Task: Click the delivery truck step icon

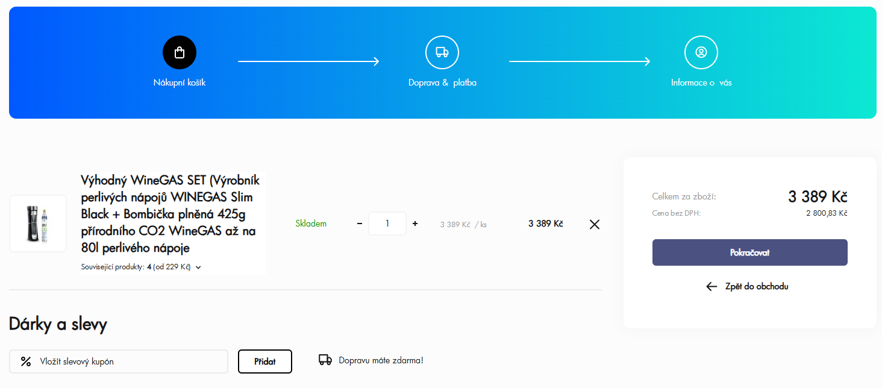Action: pyautogui.click(x=442, y=52)
